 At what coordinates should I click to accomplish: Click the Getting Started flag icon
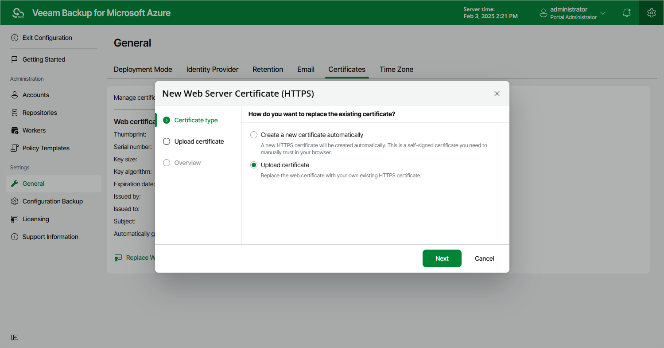coord(15,59)
